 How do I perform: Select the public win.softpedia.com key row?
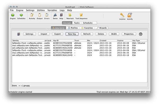[79, 48]
